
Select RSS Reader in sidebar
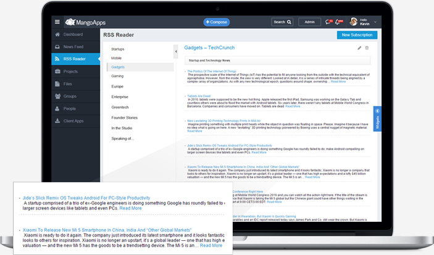coord(75,59)
